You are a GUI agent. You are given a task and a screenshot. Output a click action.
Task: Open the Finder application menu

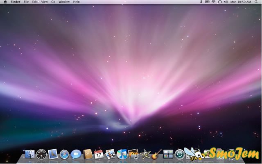point(16,2)
